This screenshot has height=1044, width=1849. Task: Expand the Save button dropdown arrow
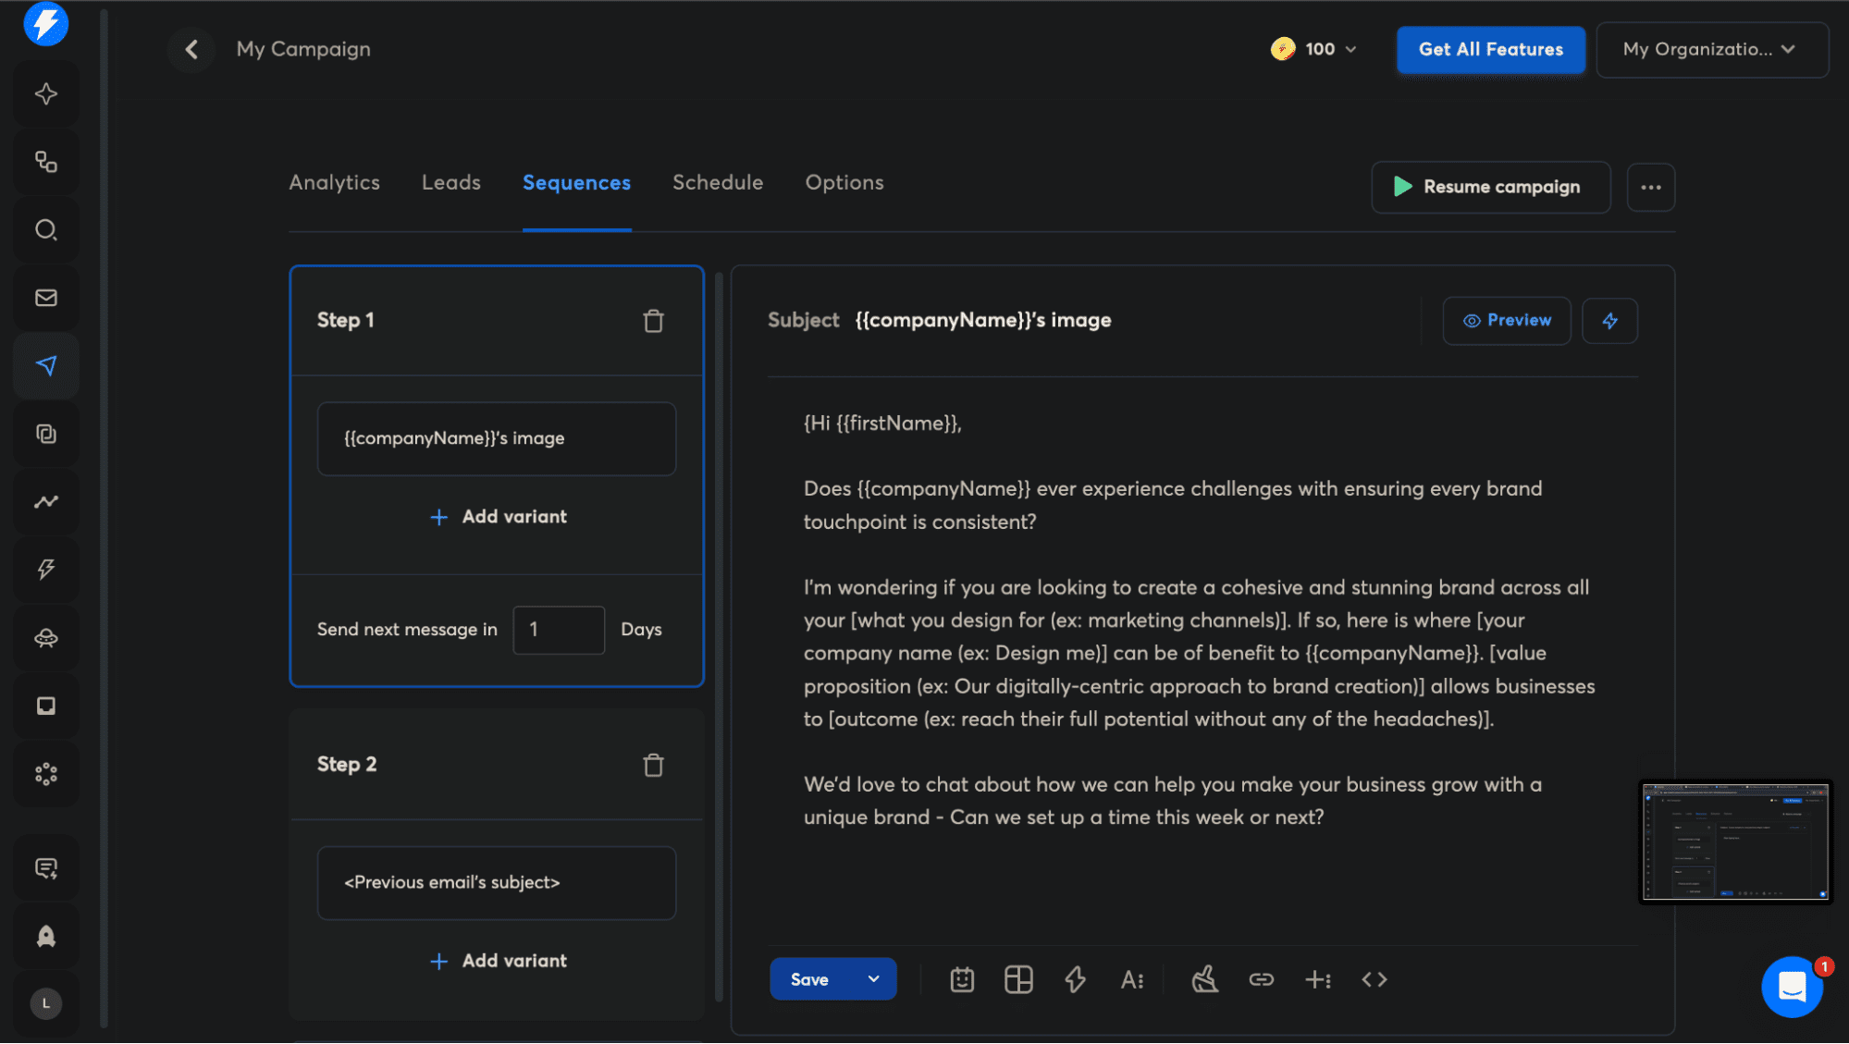point(873,979)
